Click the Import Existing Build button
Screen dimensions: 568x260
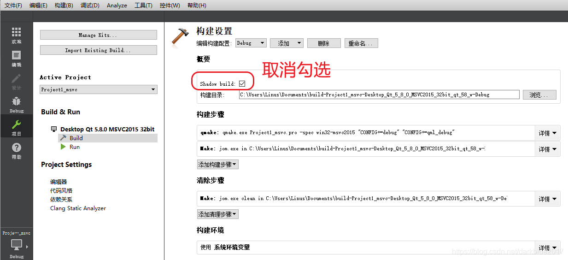tap(99, 50)
